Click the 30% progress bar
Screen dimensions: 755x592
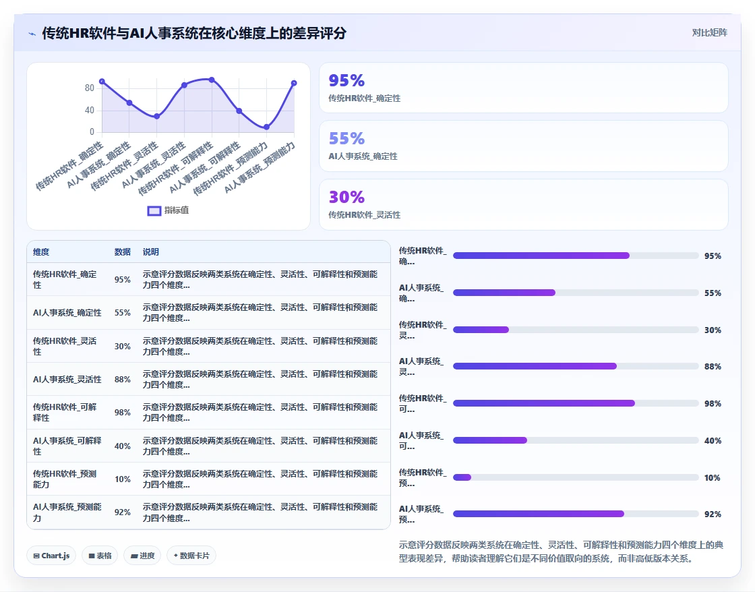click(x=576, y=330)
